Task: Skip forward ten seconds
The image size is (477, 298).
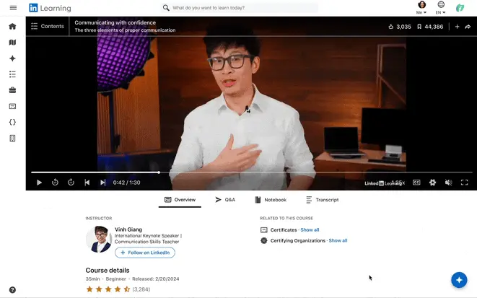Action: (x=71, y=182)
